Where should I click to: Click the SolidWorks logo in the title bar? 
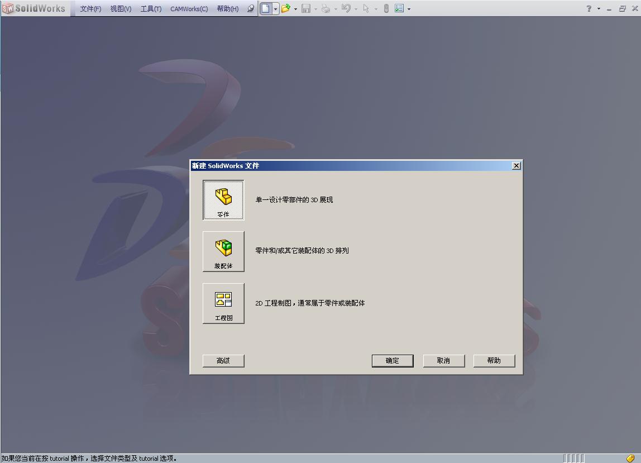[x=34, y=8]
